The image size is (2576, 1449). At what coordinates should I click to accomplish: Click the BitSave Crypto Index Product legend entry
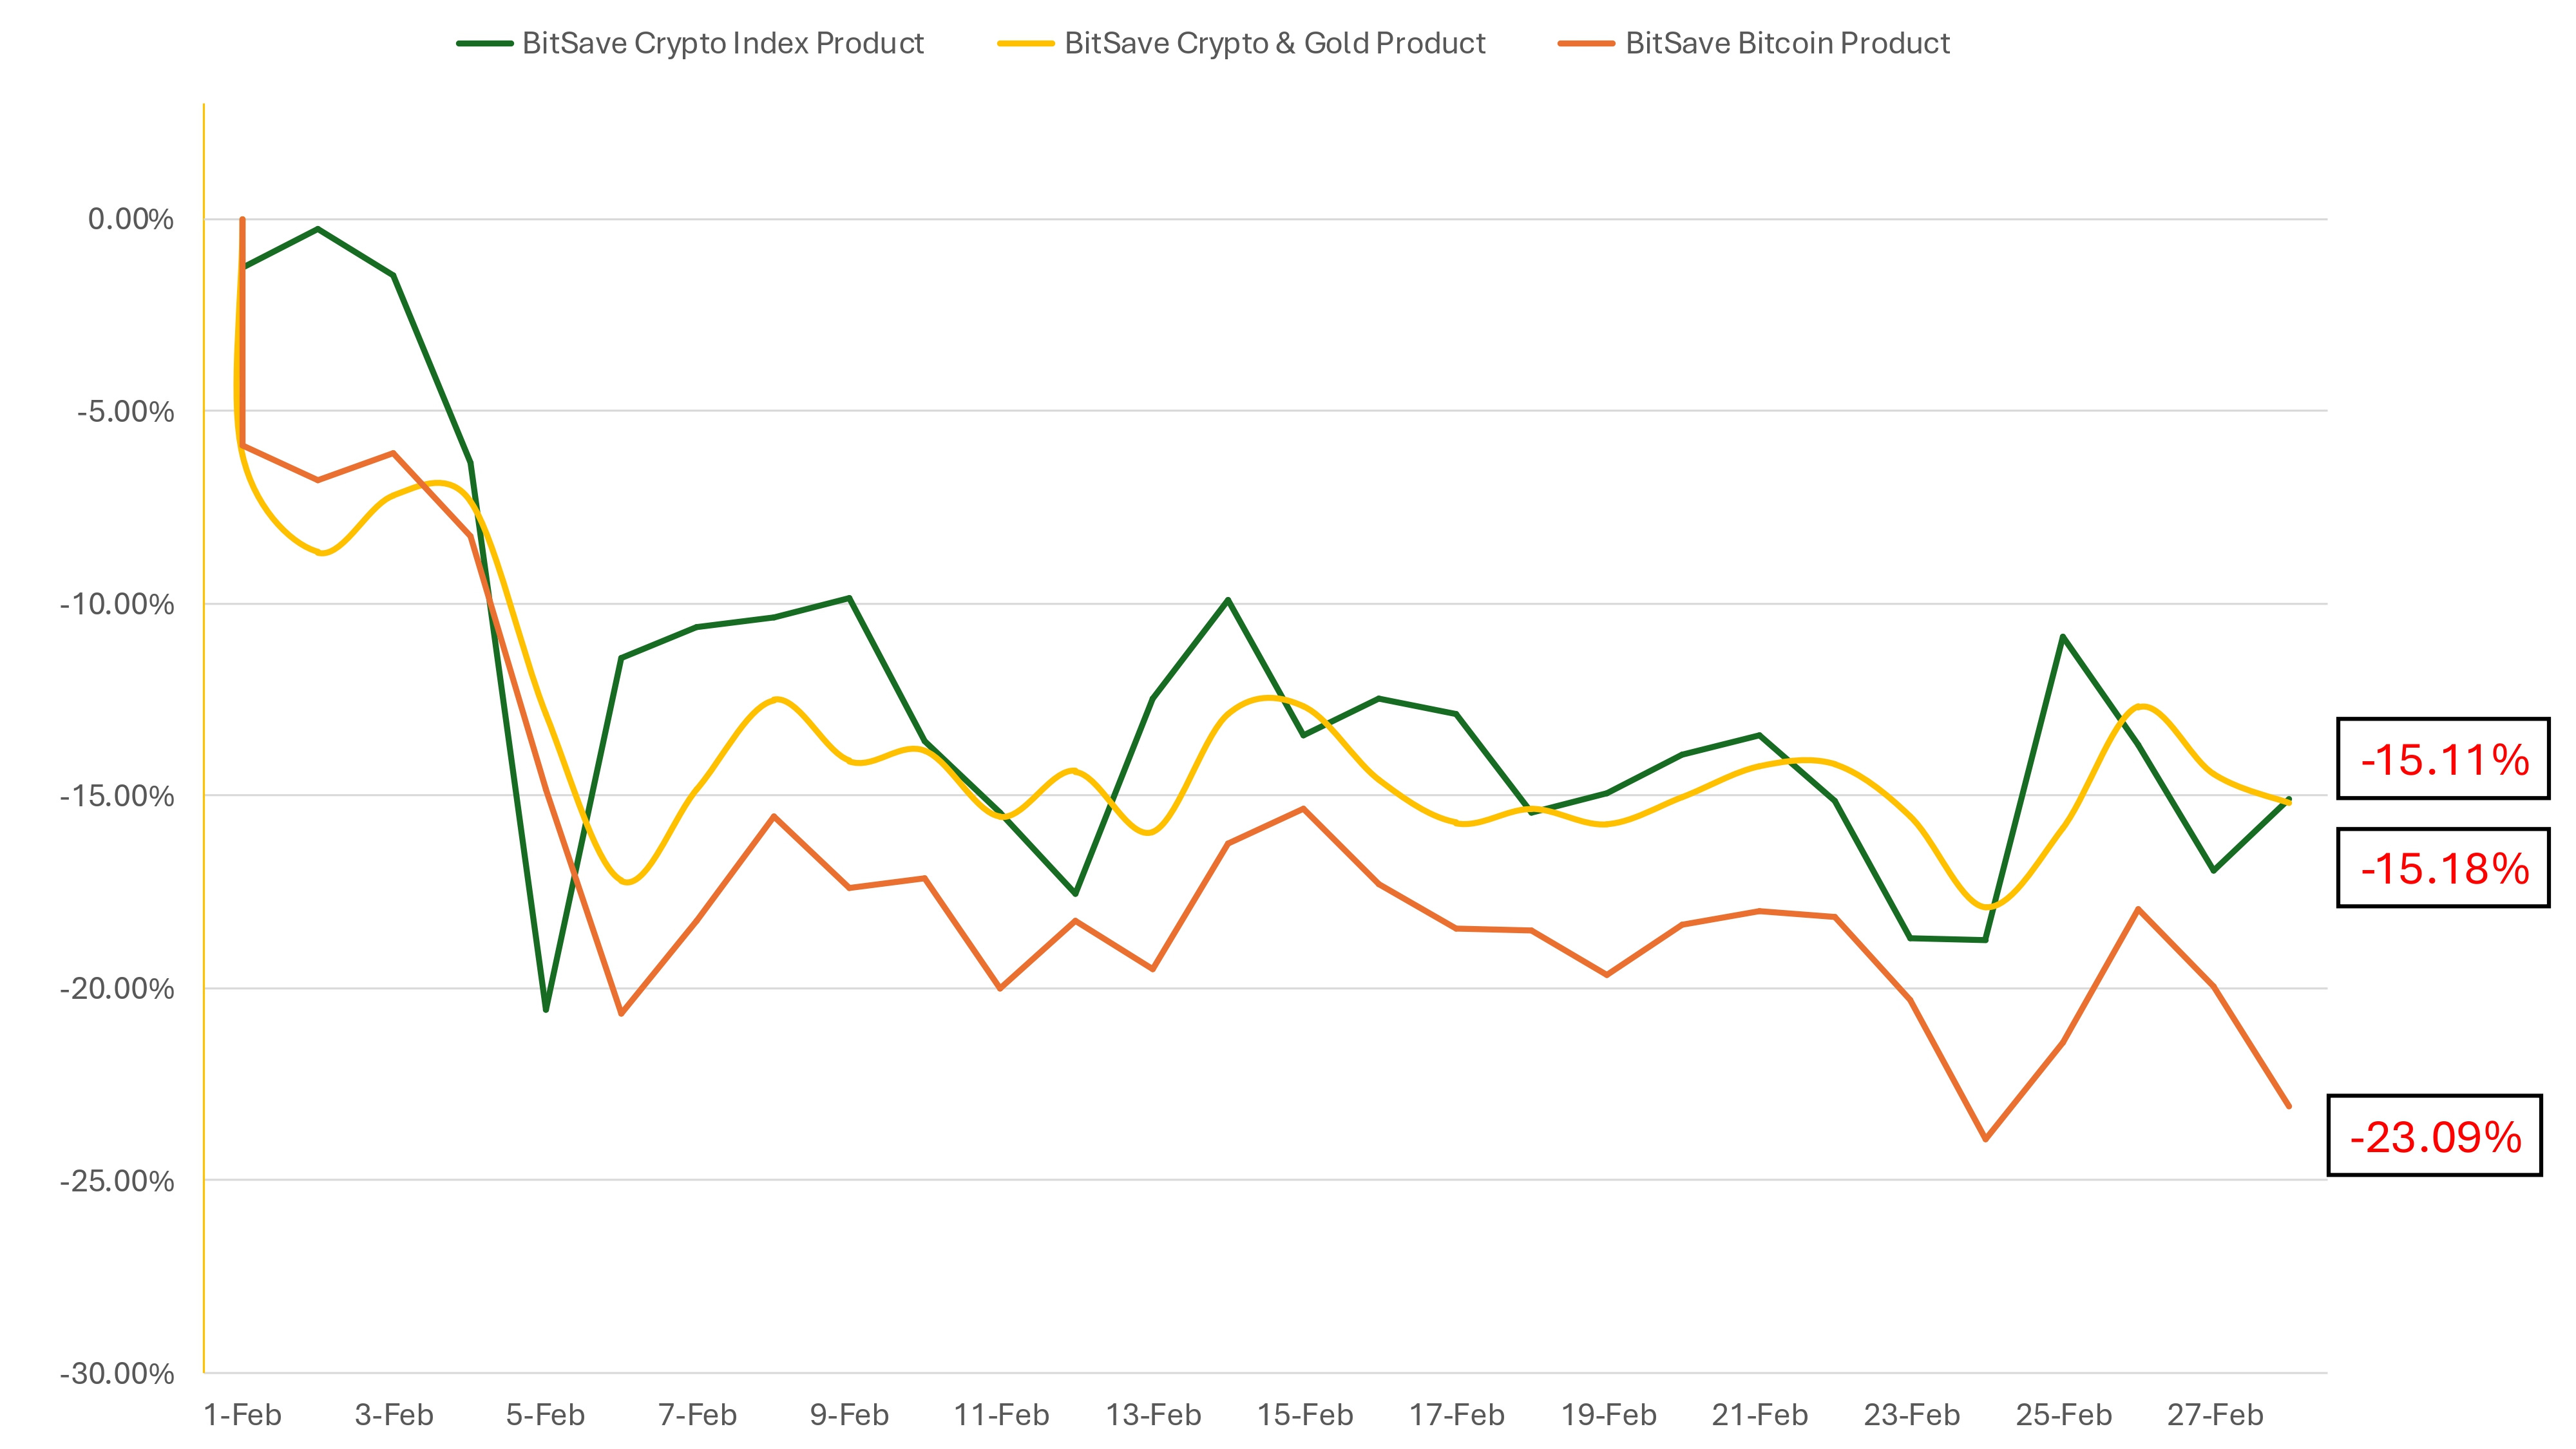[x=722, y=43]
